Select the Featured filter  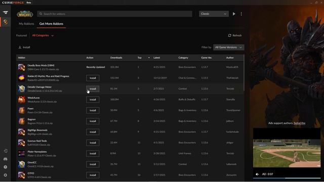(21, 35)
